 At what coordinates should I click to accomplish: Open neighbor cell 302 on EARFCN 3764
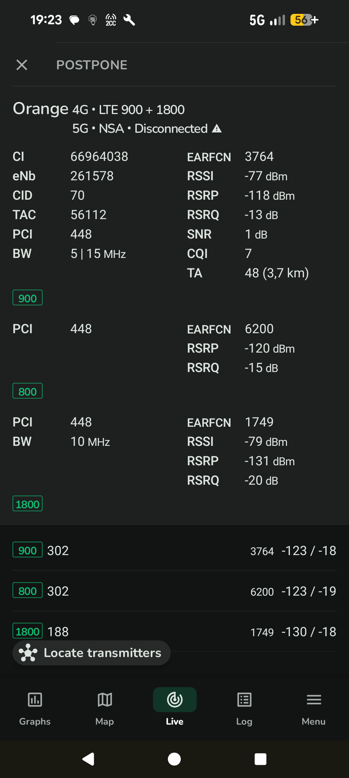click(174, 551)
